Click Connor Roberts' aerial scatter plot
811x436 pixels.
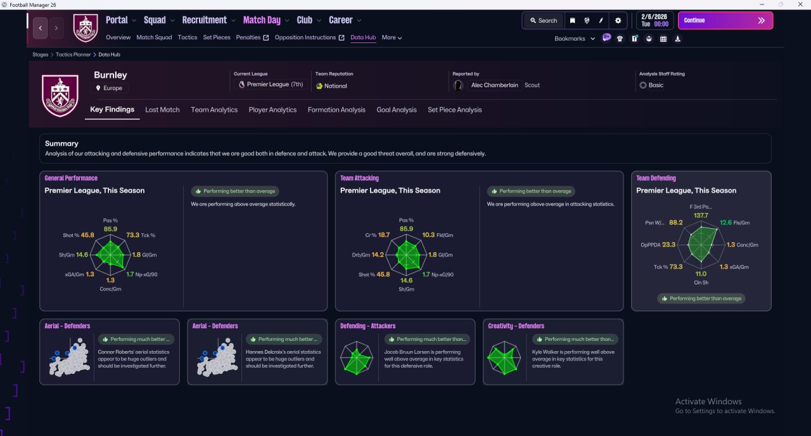point(70,359)
